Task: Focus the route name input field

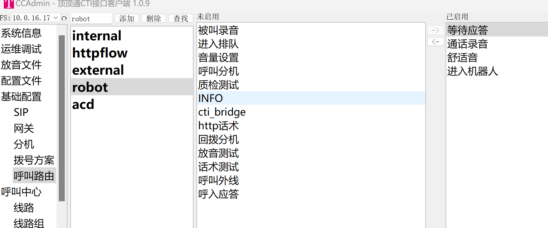Action: pyautogui.click(x=91, y=19)
